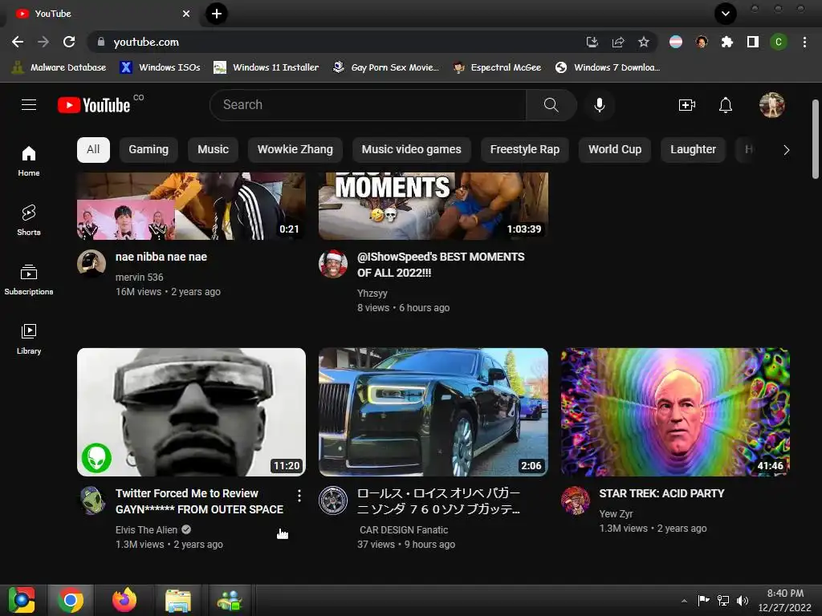The image size is (822, 616).
Task: Open the Windows 11 Installer bookmark
Action: click(267, 67)
